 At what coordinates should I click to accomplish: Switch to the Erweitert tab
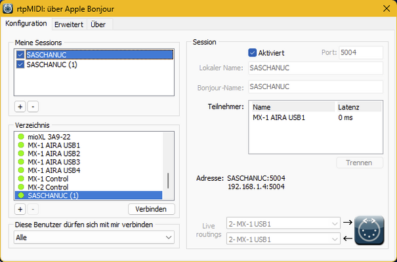tap(68, 24)
